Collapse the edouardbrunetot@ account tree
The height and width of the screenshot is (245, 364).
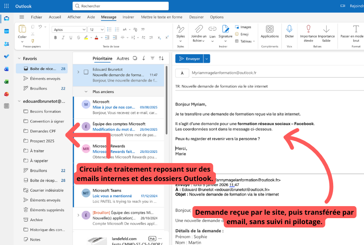click(x=19, y=101)
